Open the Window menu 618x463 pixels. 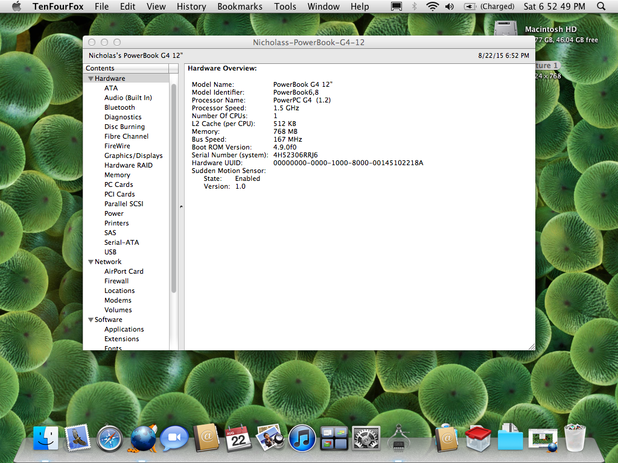[323, 6]
